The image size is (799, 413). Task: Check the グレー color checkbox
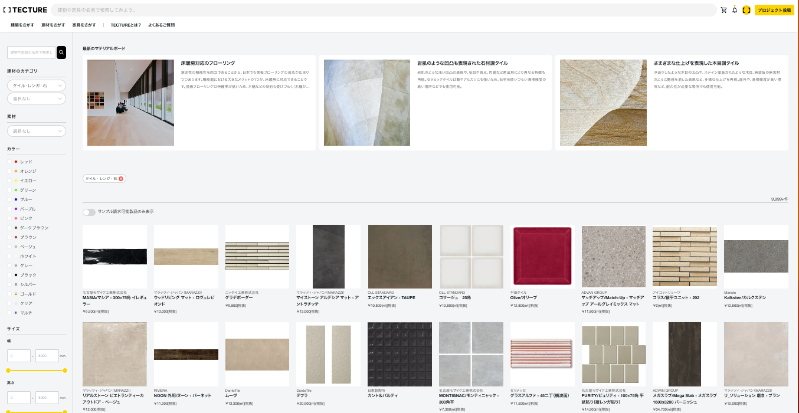(9, 265)
